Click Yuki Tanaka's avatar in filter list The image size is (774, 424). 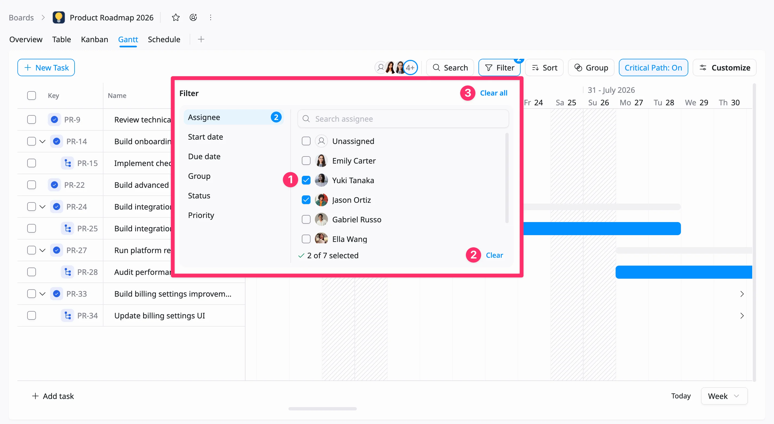click(x=321, y=180)
